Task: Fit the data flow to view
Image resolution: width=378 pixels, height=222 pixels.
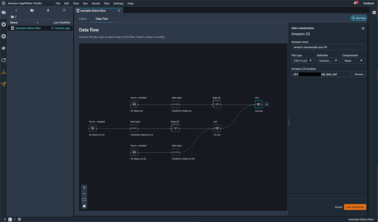Action: point(84,200)
